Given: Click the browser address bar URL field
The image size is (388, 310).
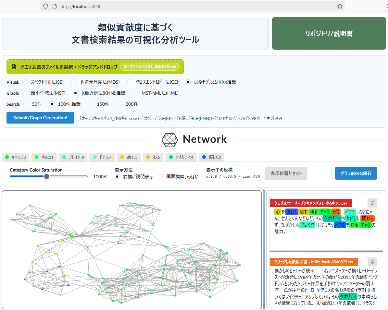Looking at the screenshot, I should coord(130,6).
